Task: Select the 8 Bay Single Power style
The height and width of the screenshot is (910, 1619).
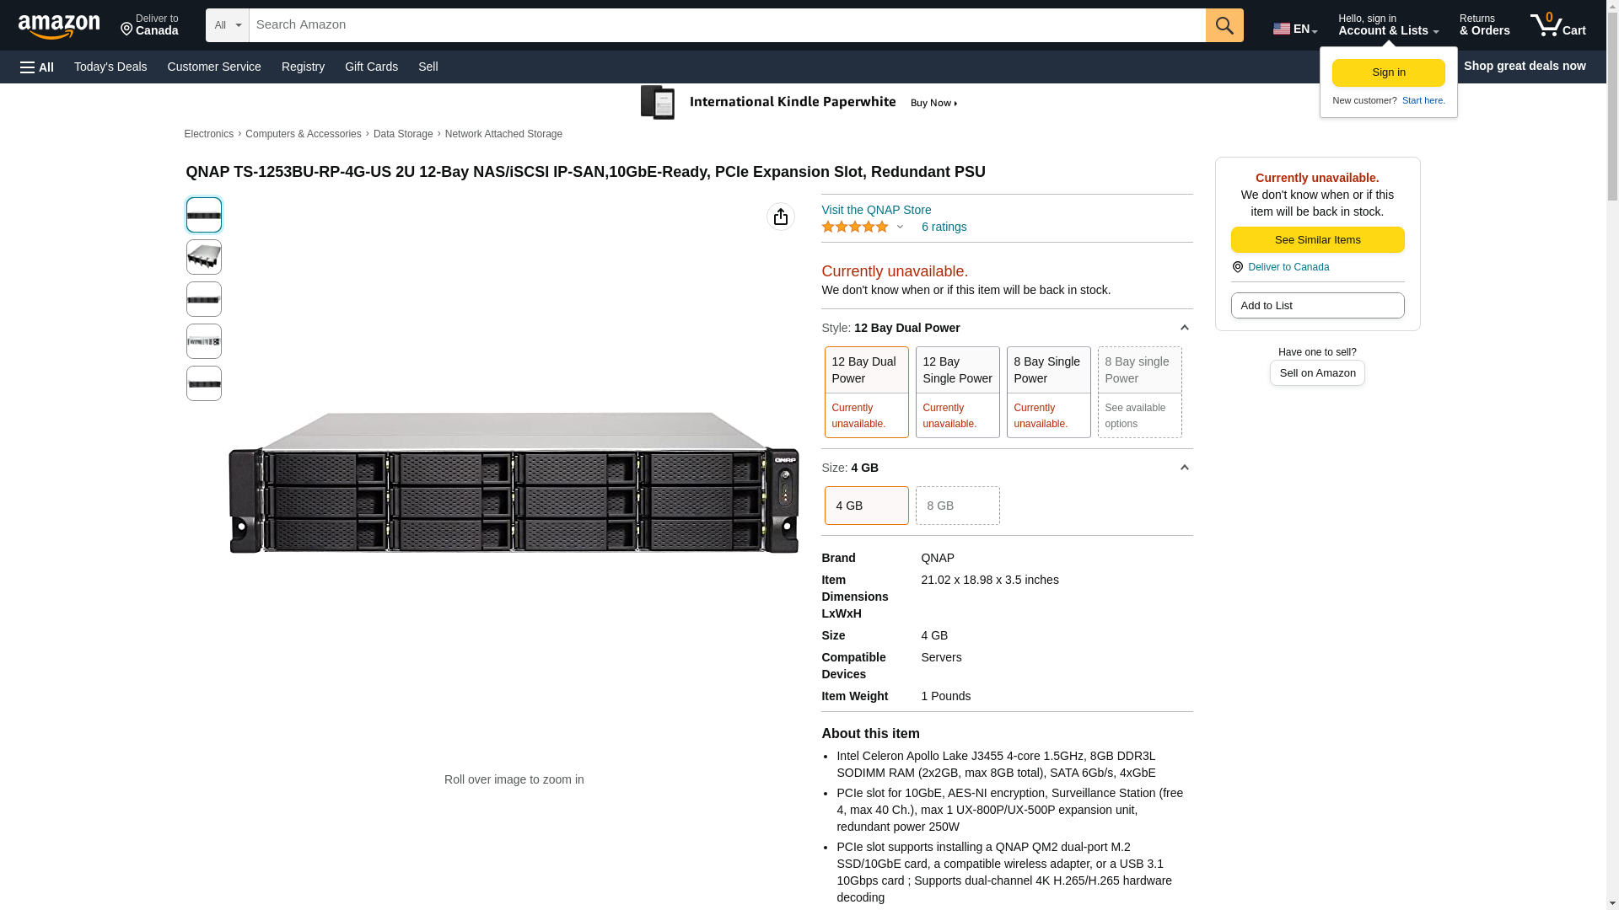Action: [1048, 392]
